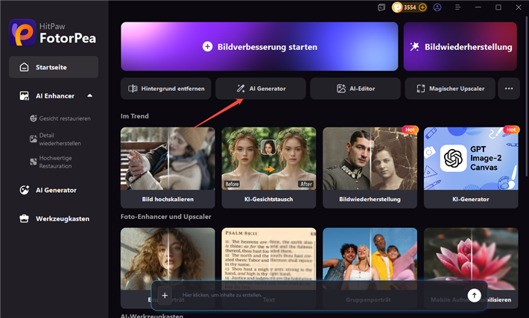Click the HitPaw FotorPea logo
The width and height of the screenshot is (529, 318).
click(x=53, y=32)
